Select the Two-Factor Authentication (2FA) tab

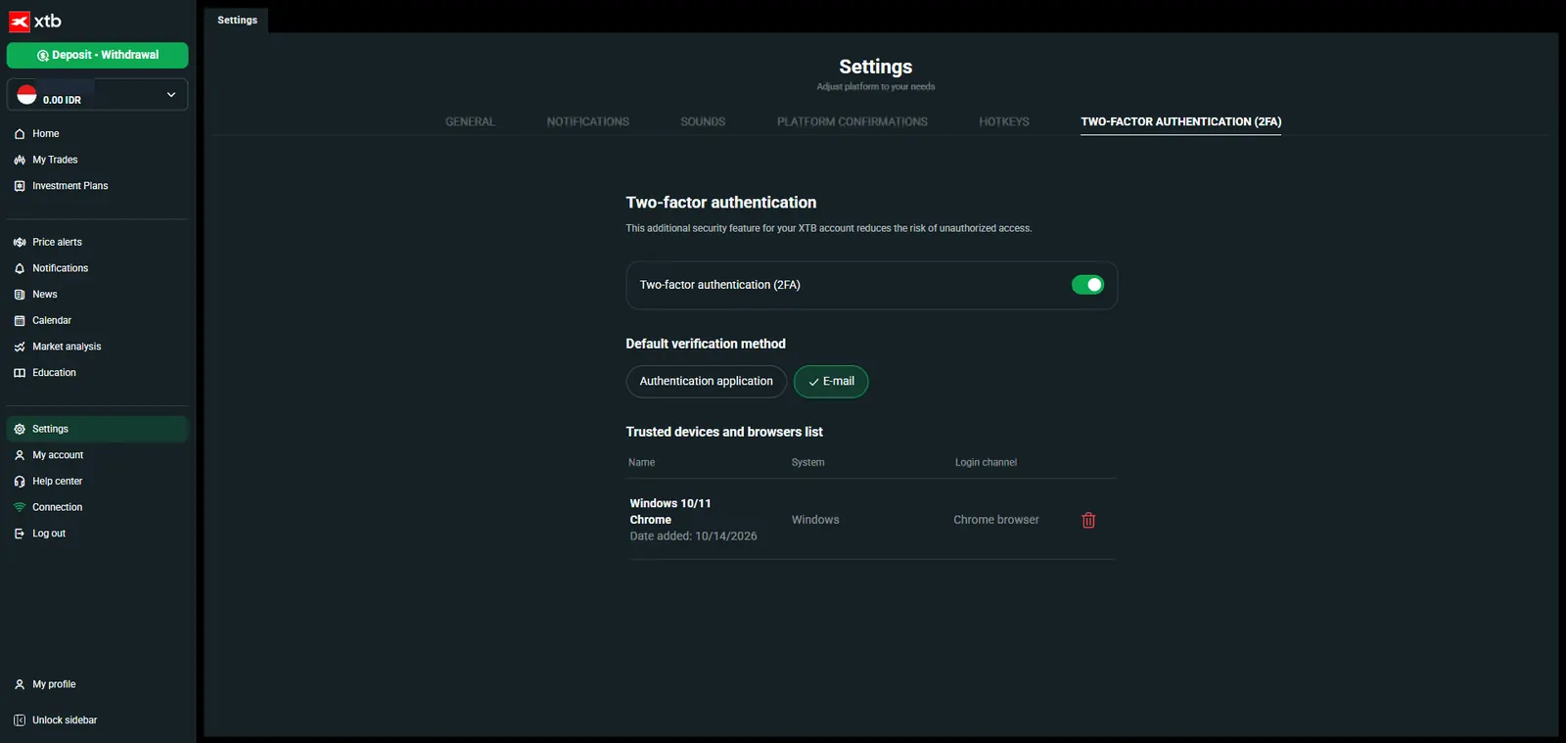(1181, 121)
